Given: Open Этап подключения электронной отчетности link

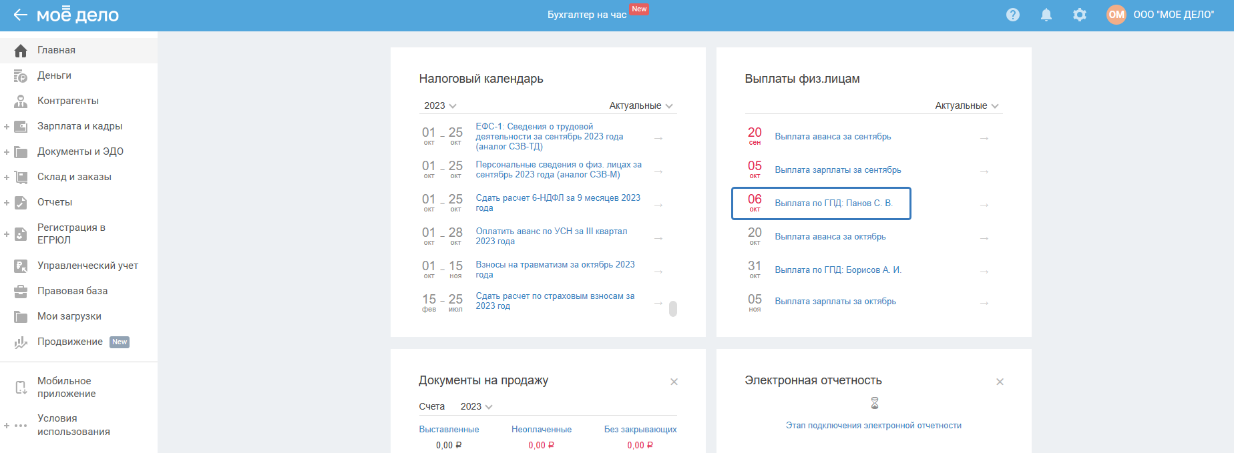Looking at the screenshot, I should (873, 426).
